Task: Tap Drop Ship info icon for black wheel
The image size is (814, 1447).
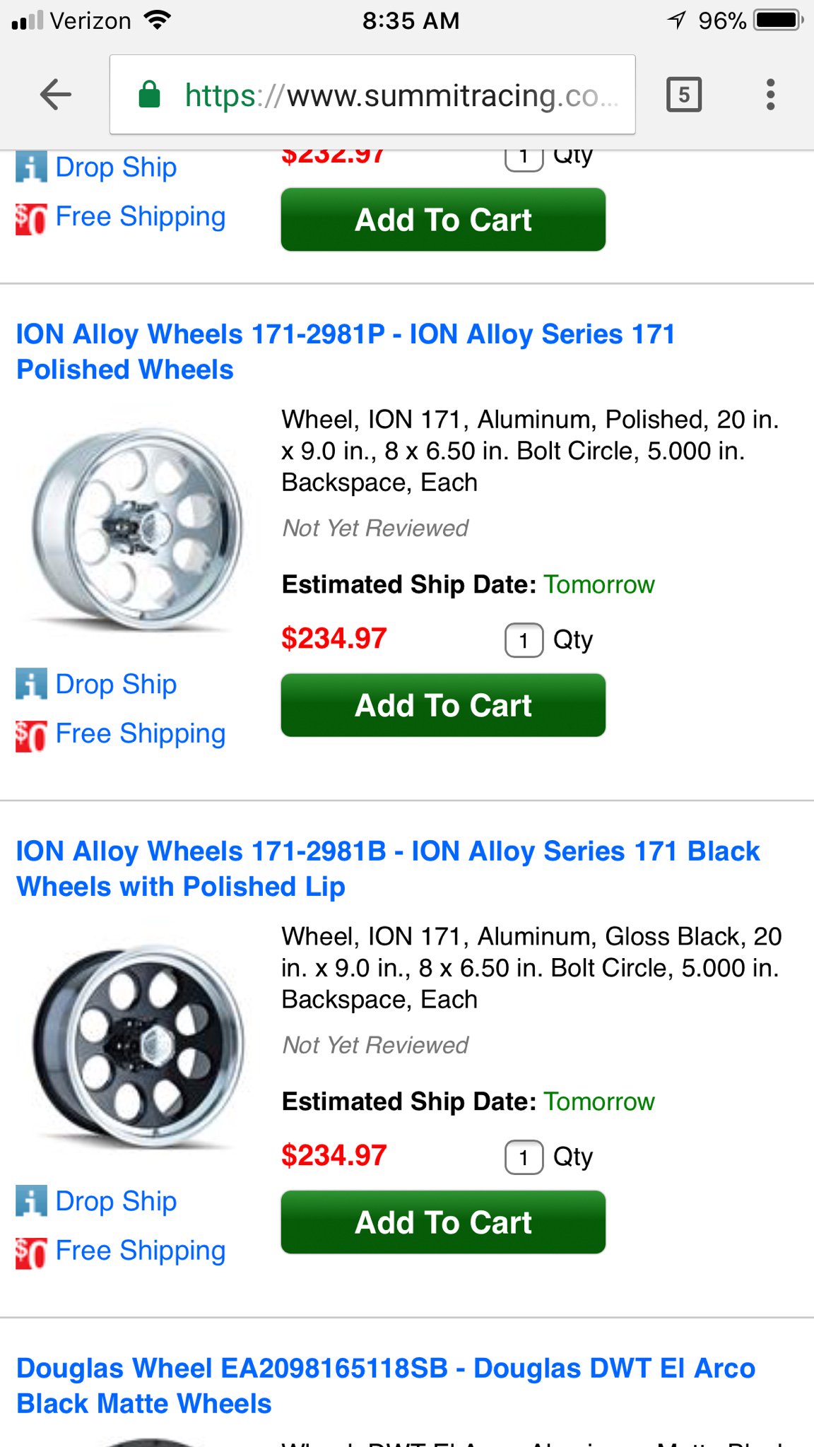Action: coord(31,1201)
